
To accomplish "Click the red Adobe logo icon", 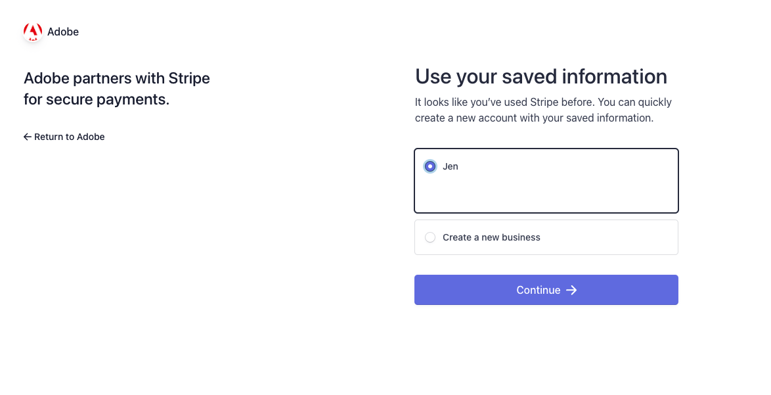I will [x=33, y=32].
